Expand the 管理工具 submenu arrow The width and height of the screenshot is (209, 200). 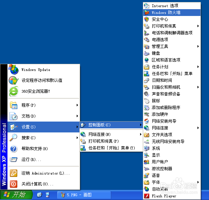point(198,47)
